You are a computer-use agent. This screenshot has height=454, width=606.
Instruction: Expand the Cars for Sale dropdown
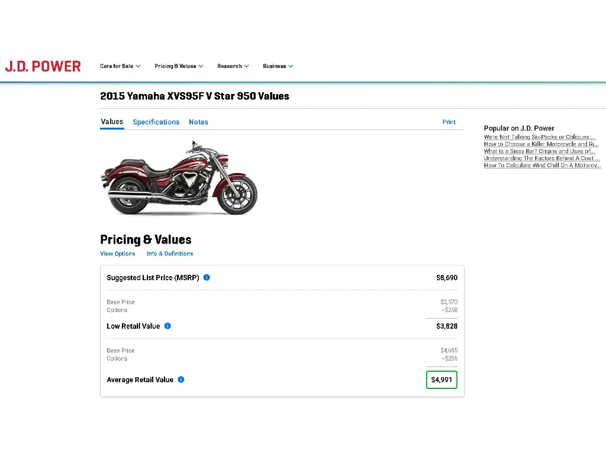(120, 66)
